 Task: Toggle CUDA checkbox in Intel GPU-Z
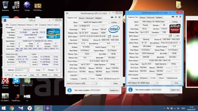[89, 79]
